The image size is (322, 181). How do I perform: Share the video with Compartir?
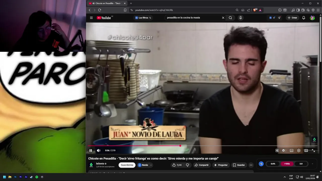[202, 165]
